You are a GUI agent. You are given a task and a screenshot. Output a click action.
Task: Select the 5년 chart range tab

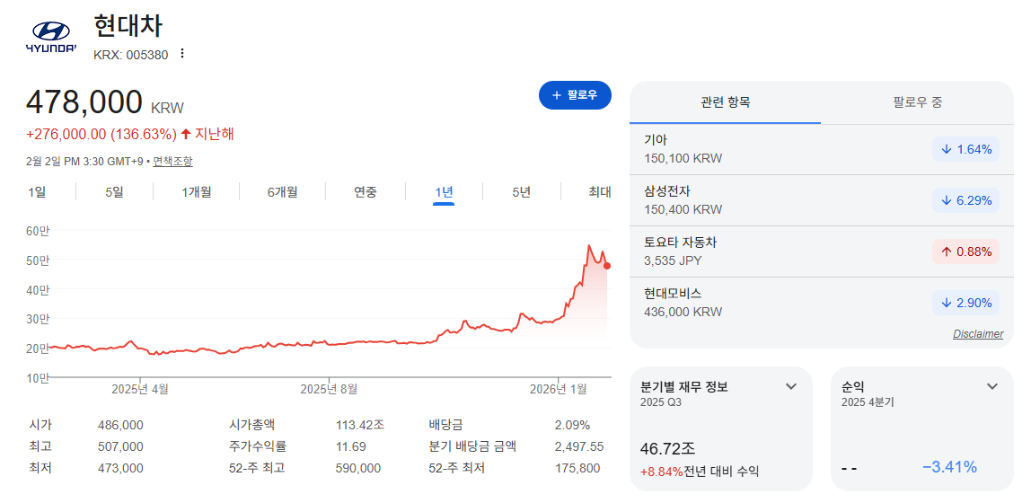(522, 192)
